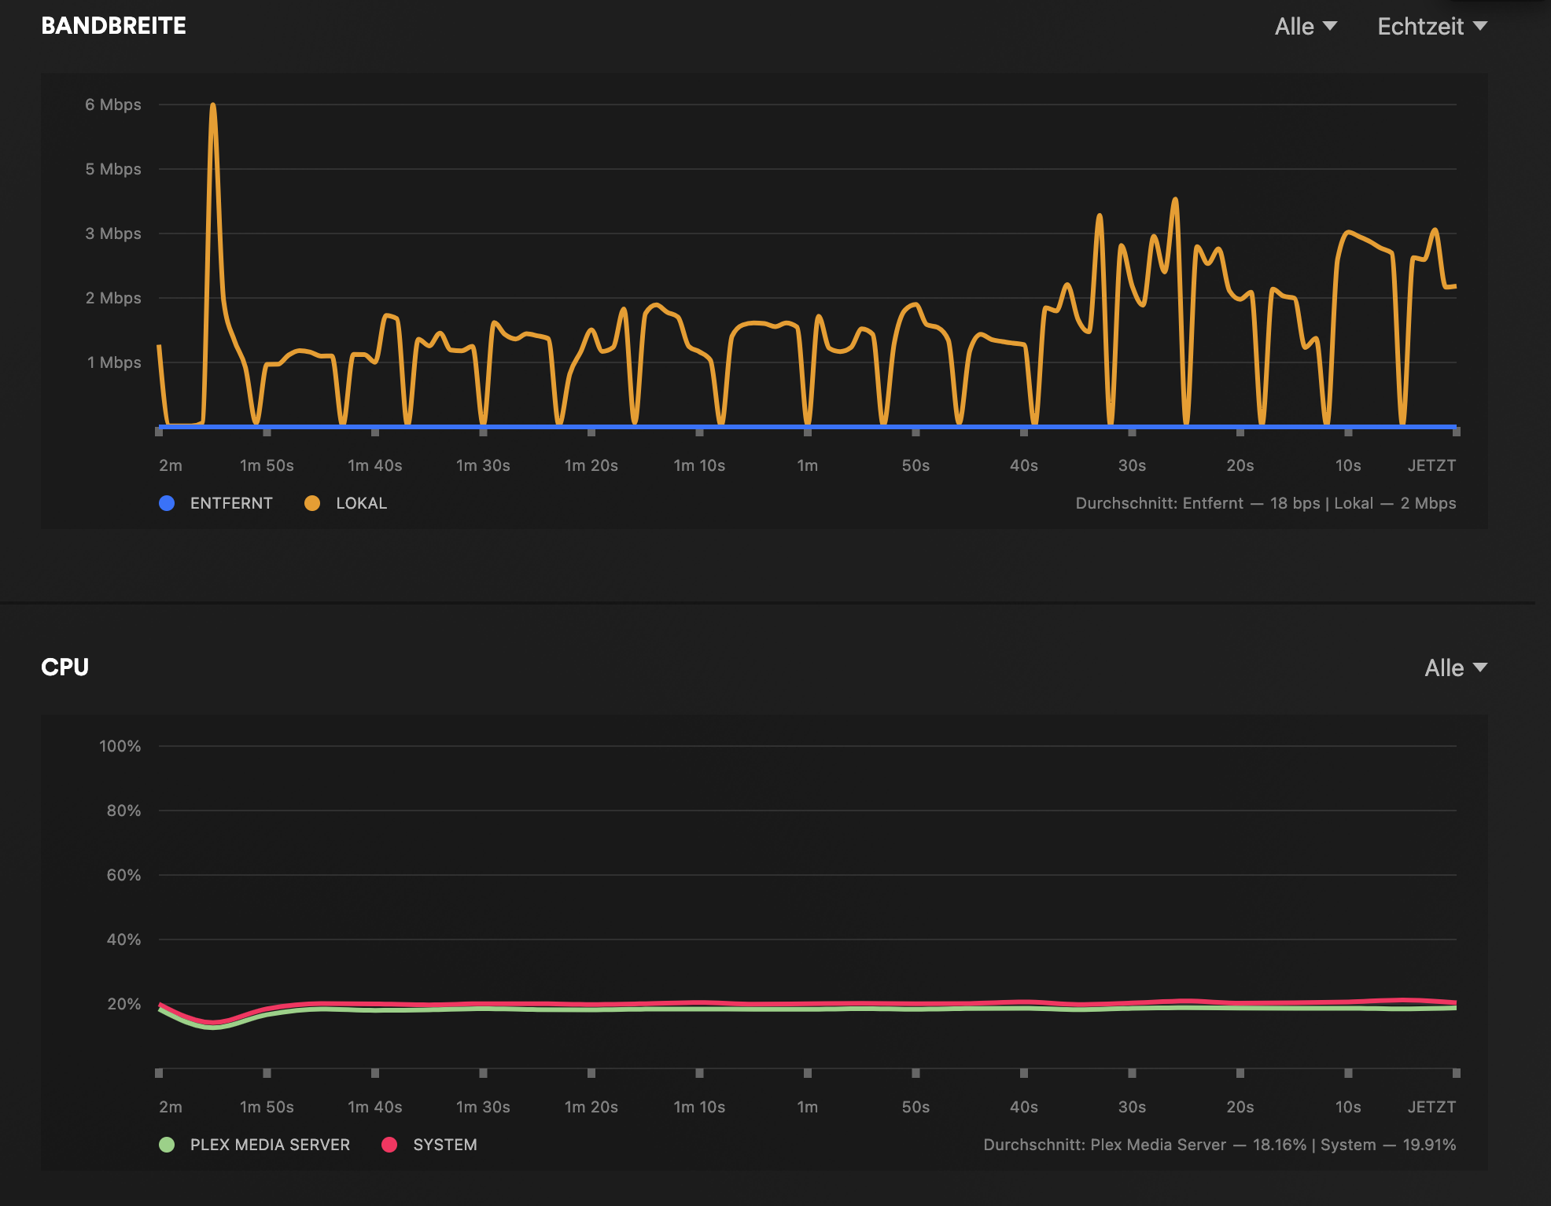This screenshot has height=1206, width=1551.
Task: Toggle the System red legend dot
Action: (x=389, y=1145)
